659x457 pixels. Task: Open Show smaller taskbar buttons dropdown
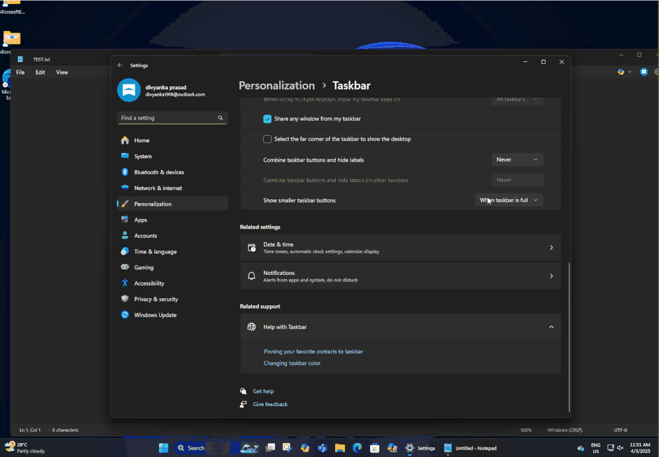point(509,200)
